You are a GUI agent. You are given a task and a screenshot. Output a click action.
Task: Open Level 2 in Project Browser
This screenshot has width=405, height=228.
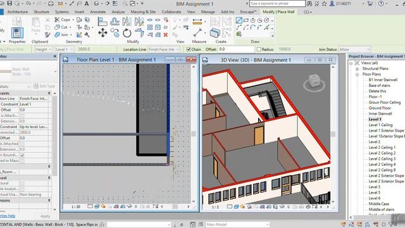click(x=374, y=142)
